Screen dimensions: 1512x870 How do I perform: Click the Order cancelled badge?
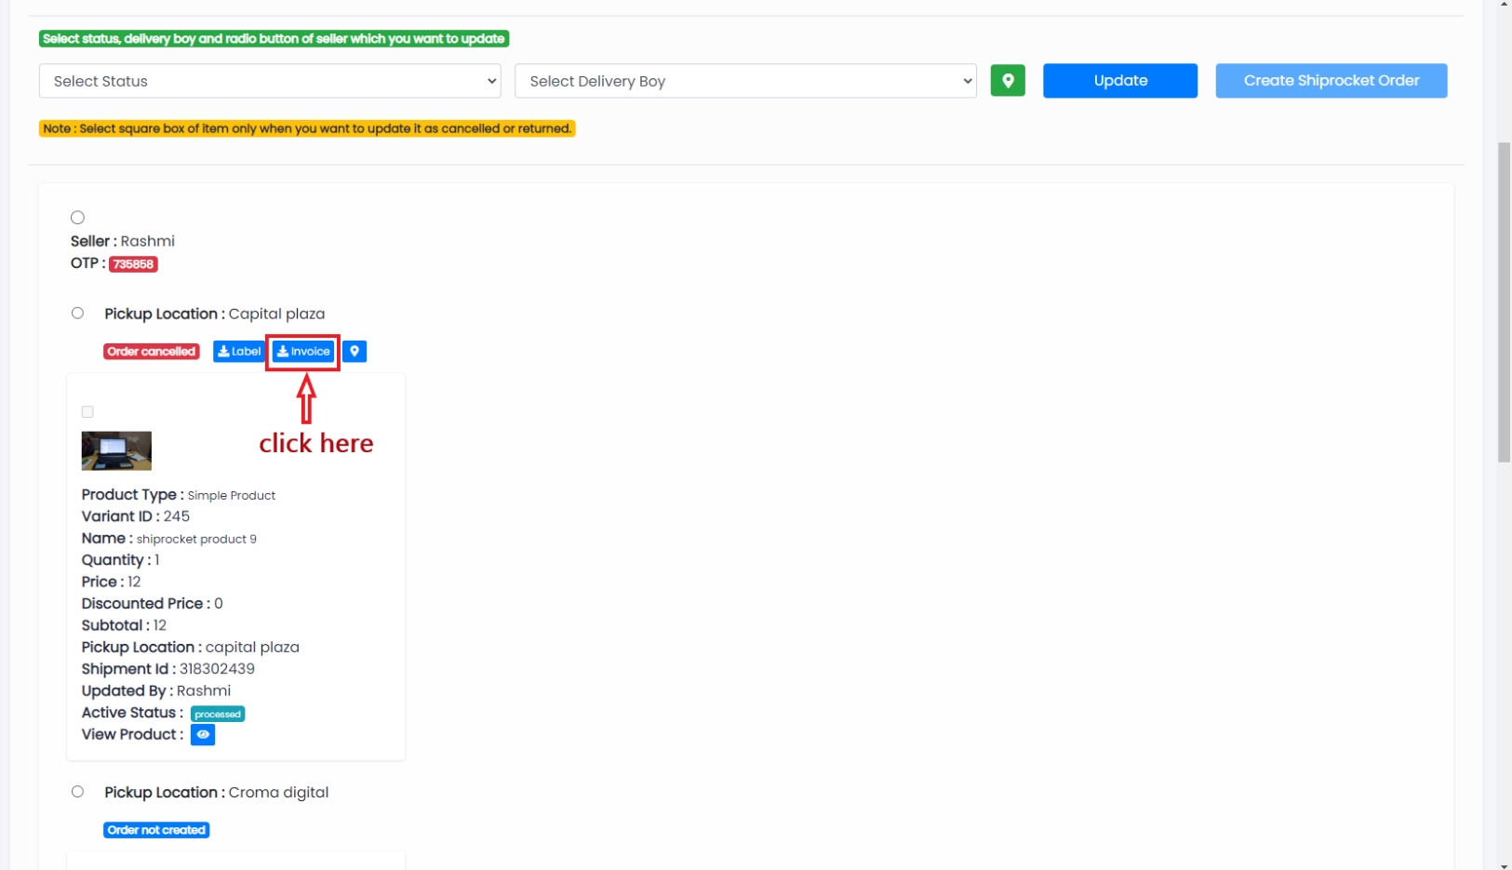point(151,351)
